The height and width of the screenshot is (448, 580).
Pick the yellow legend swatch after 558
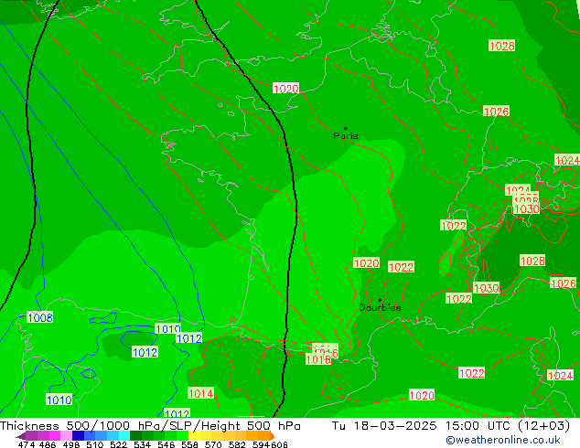[194, 436]
